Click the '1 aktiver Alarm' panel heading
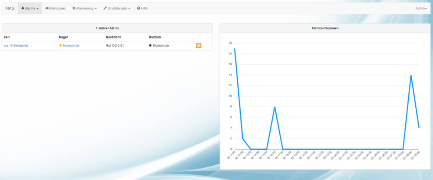Screen dimensions: 433x180 point(107,28)
